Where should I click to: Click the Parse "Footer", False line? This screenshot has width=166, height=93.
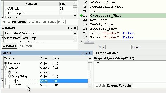(112, 37)
